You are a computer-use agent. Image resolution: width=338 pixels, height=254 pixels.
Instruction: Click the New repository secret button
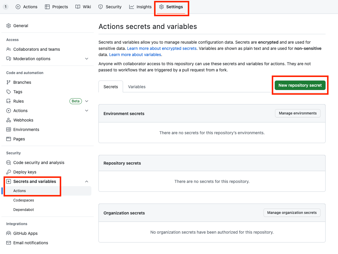pos(300,85)
